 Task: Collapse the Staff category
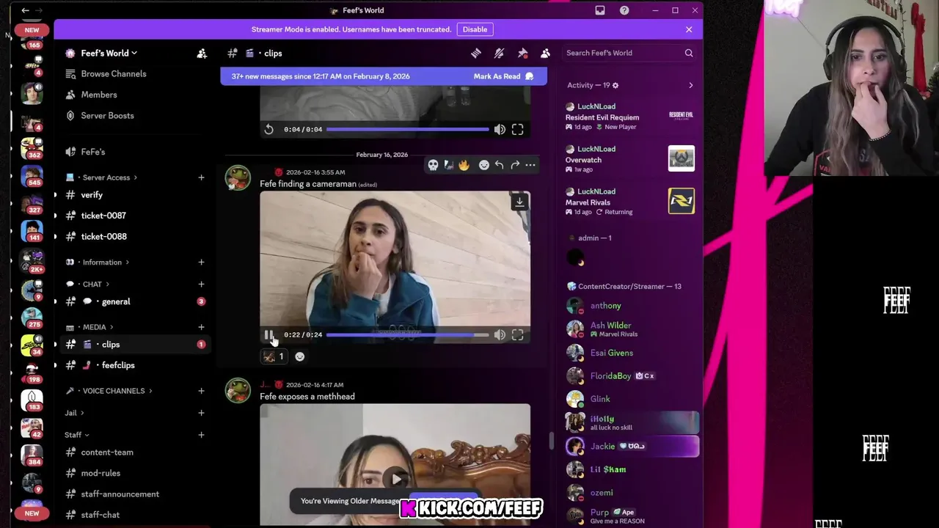[76, 435]
